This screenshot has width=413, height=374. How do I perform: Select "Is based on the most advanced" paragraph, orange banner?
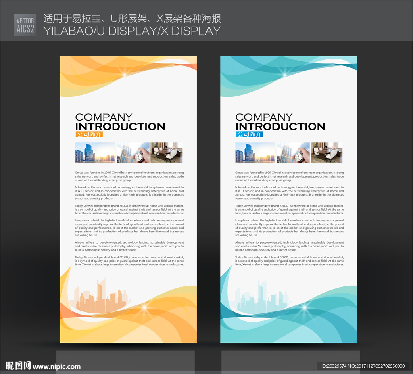point(129,193)
